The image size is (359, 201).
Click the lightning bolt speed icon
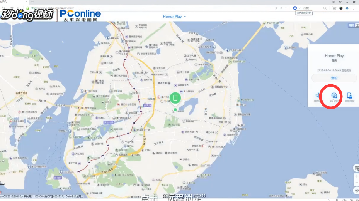tap(281, 8)
